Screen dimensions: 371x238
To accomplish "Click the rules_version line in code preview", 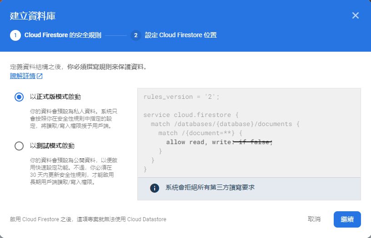I will point(181,97).
